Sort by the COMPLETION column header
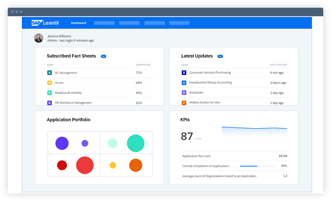Screen dimensions: 331x201 coord(143,65)
